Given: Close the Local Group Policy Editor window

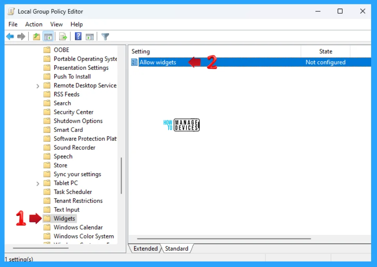Looking at the screenshot, I should tap(363, 11).
